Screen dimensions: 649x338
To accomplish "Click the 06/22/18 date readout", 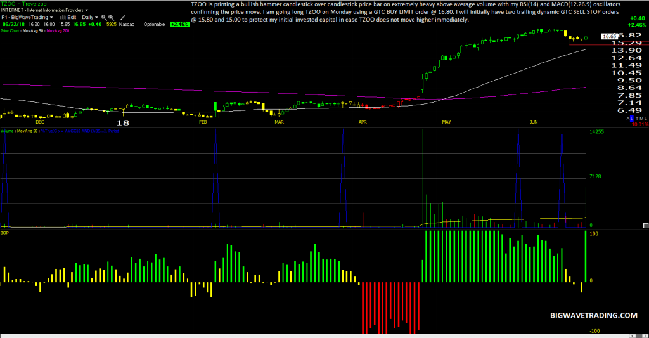I will (x=14, y=25).
